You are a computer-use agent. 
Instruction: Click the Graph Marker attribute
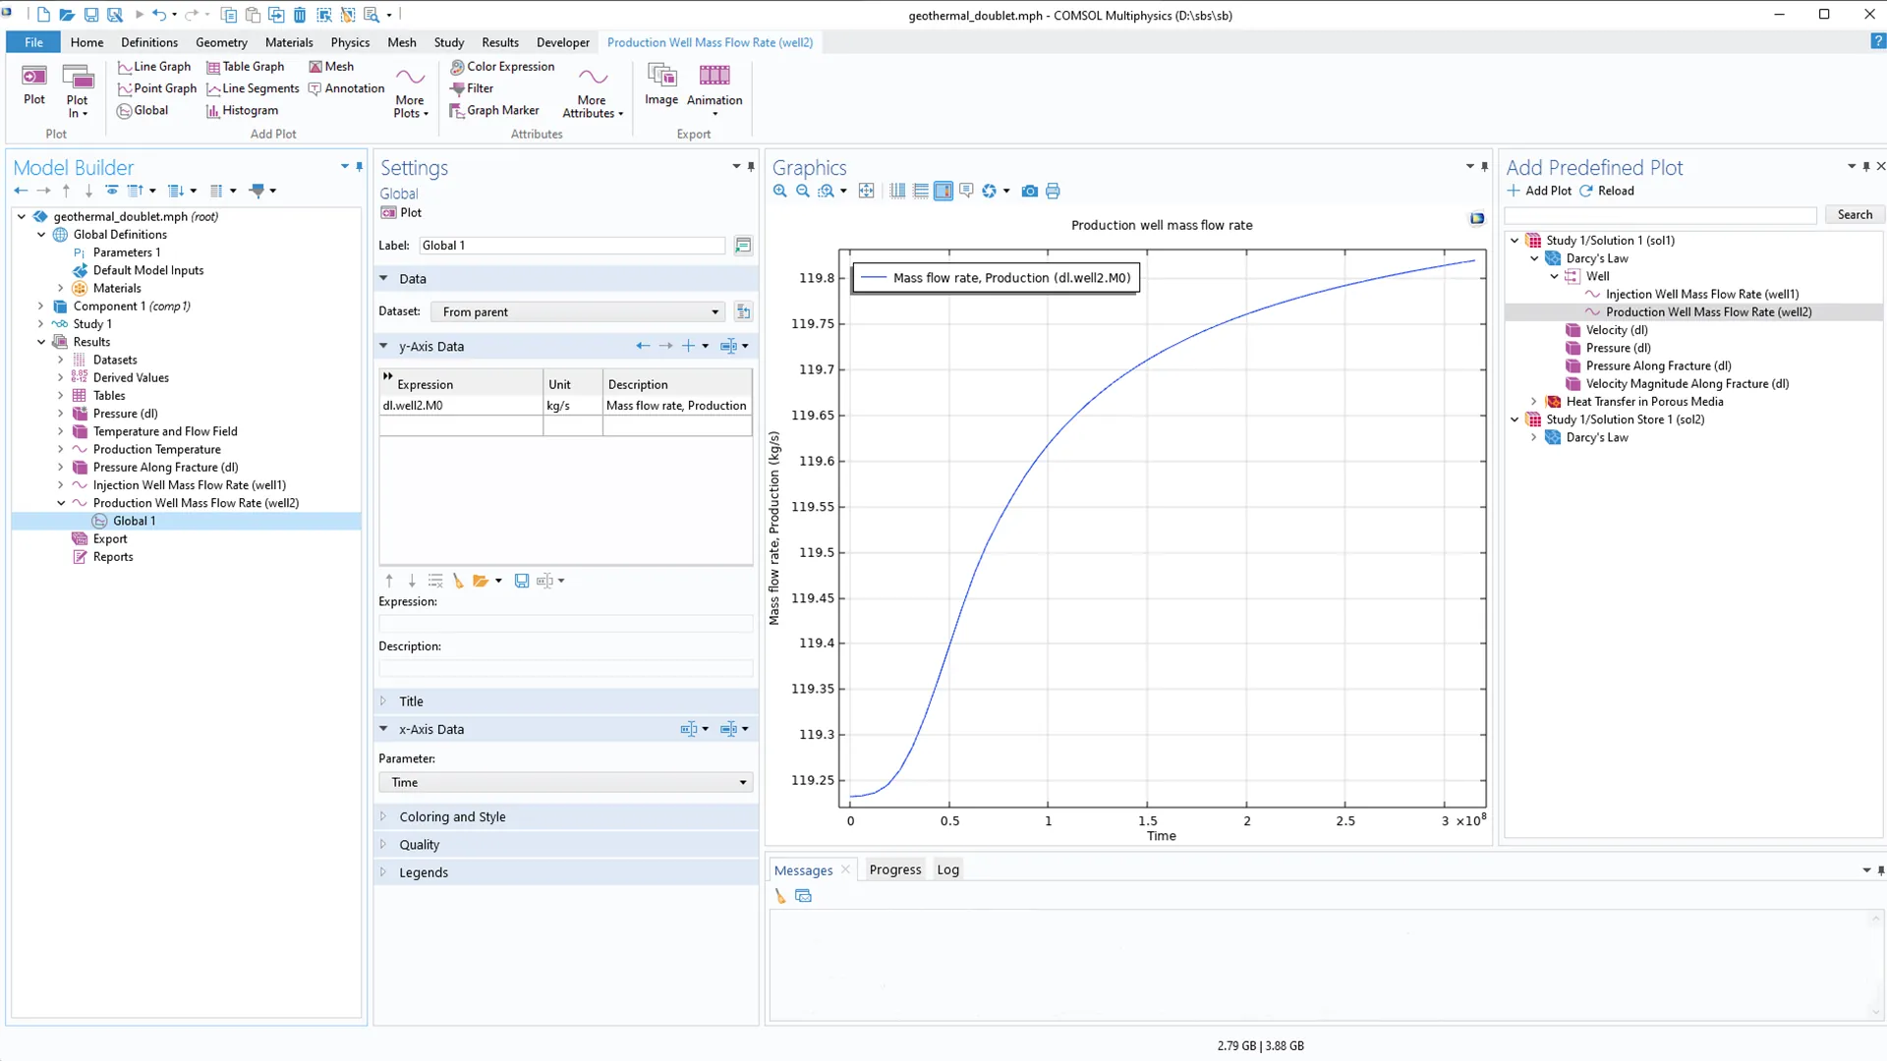pyautogui.click(x=493, y=111)
